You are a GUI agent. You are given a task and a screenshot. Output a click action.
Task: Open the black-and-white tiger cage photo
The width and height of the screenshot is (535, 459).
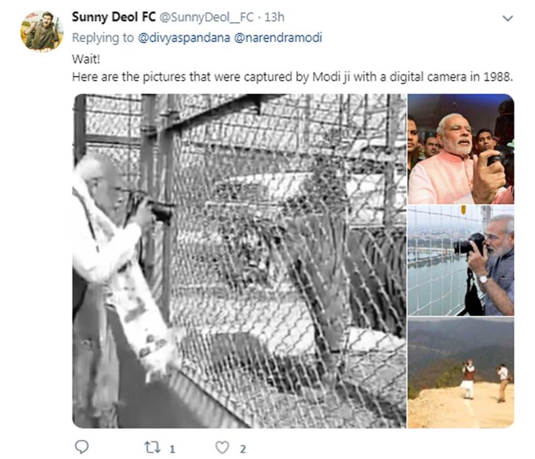(239, 261)
